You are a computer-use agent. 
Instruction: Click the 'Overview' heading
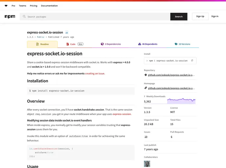click(x=36, y=101)
